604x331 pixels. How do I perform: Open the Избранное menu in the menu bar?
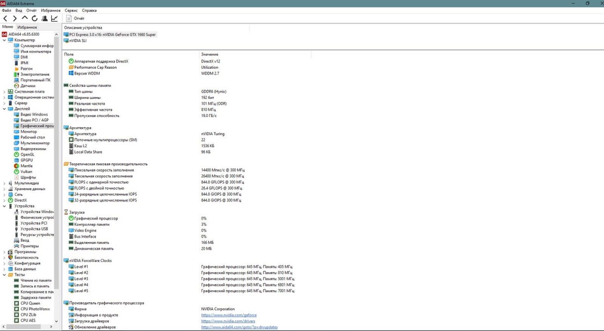pyautogui.click(x=51, y=11)
